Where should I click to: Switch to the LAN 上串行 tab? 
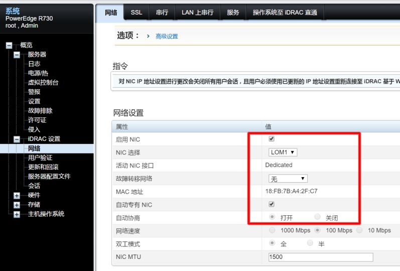tap(197, 13)
